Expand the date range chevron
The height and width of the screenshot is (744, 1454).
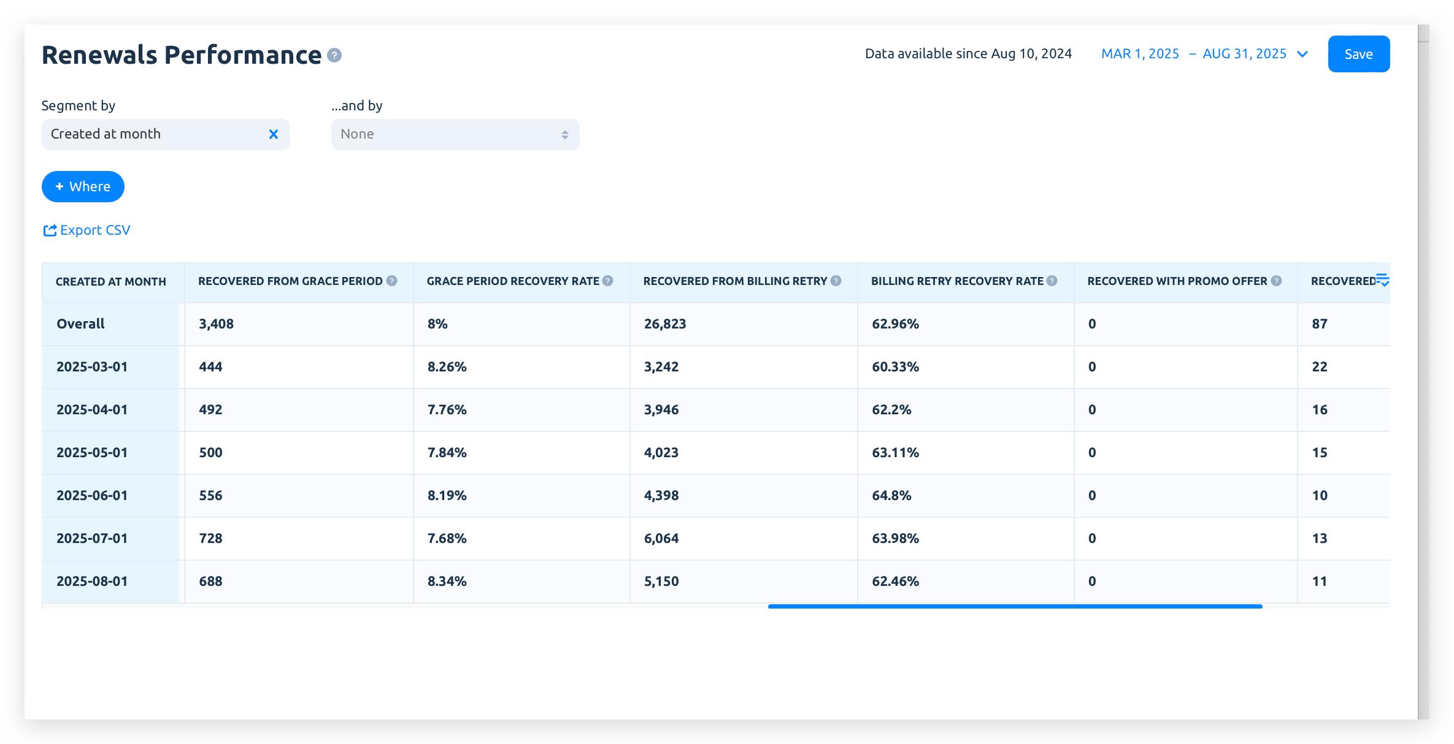[1302, 55]
